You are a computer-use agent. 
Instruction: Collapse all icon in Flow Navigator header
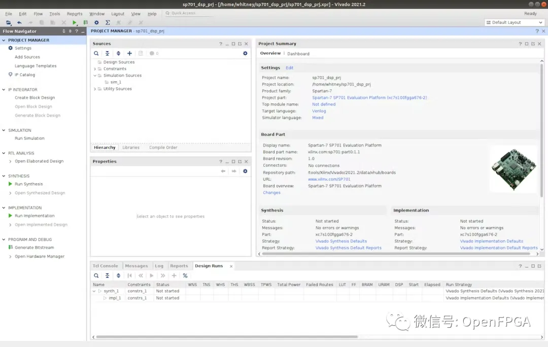[x=63, y=31]
